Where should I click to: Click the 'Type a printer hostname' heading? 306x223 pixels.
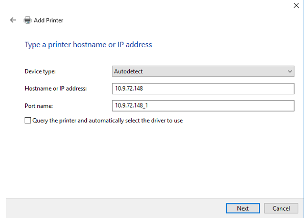[x=88, y=45]
